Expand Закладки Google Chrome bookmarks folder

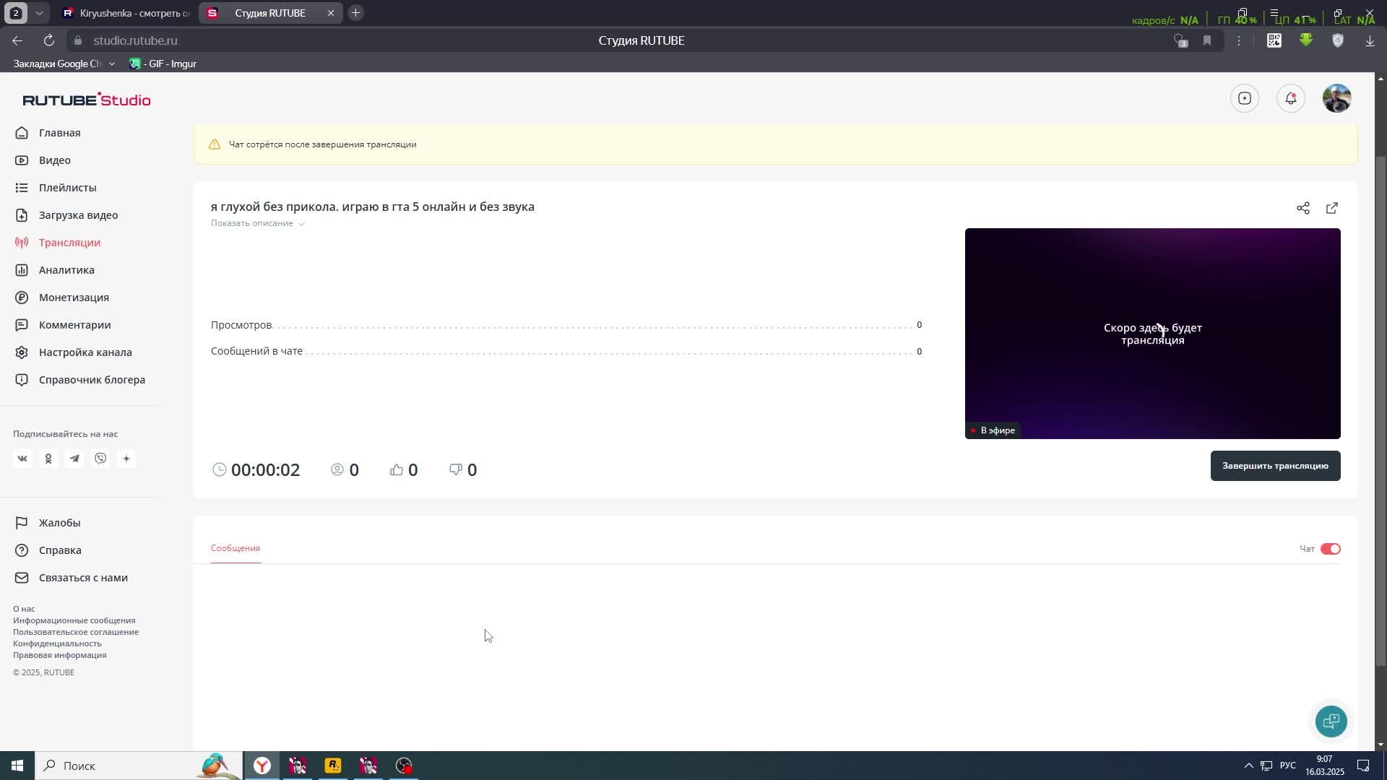point(64,64)
